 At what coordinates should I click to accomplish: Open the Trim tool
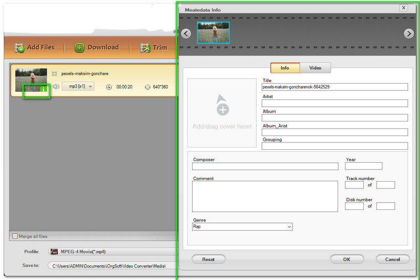point(145,48)
